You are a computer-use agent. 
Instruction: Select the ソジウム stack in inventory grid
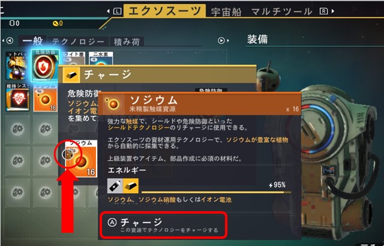pos(46,97)
